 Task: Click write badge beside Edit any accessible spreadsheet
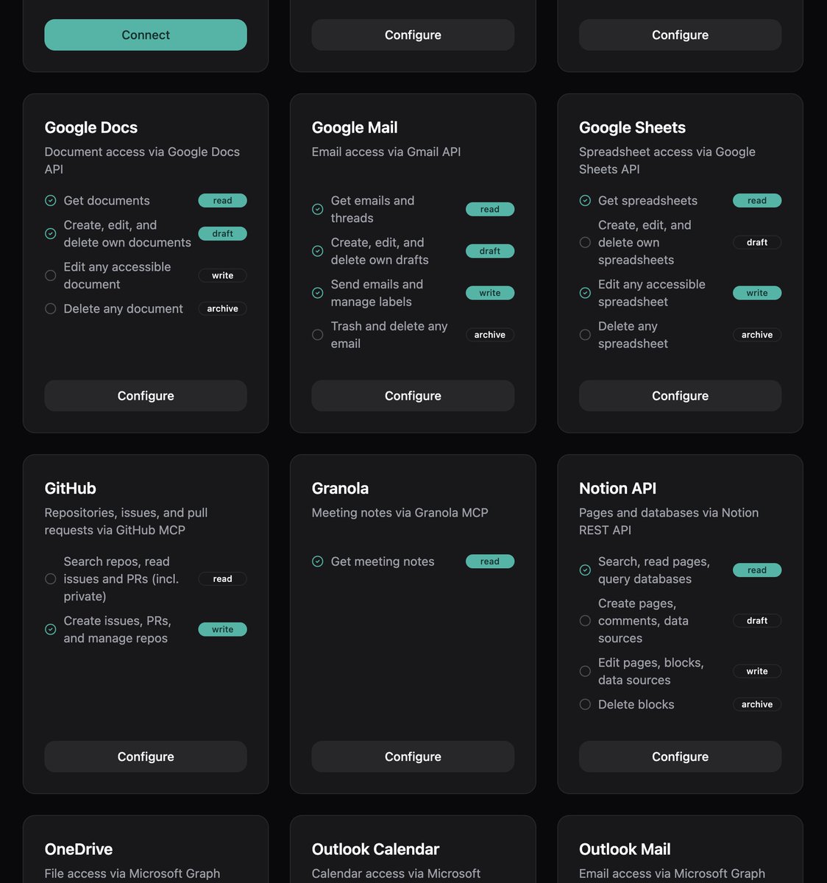coord(757,293)
